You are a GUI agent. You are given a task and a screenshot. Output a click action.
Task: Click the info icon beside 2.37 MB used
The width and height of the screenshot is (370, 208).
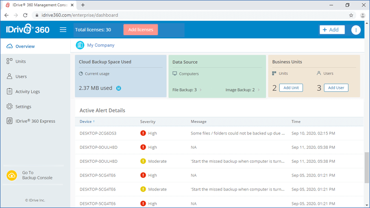click(x=119, y=88)
